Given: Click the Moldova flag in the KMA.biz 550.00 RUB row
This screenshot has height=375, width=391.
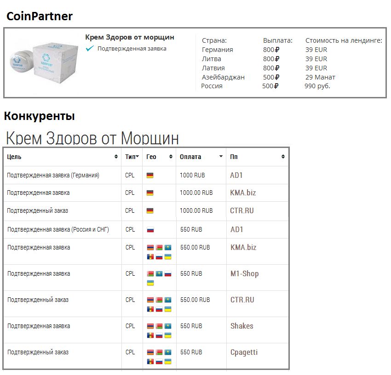Looking at the screenshot, I should (150, 256).
